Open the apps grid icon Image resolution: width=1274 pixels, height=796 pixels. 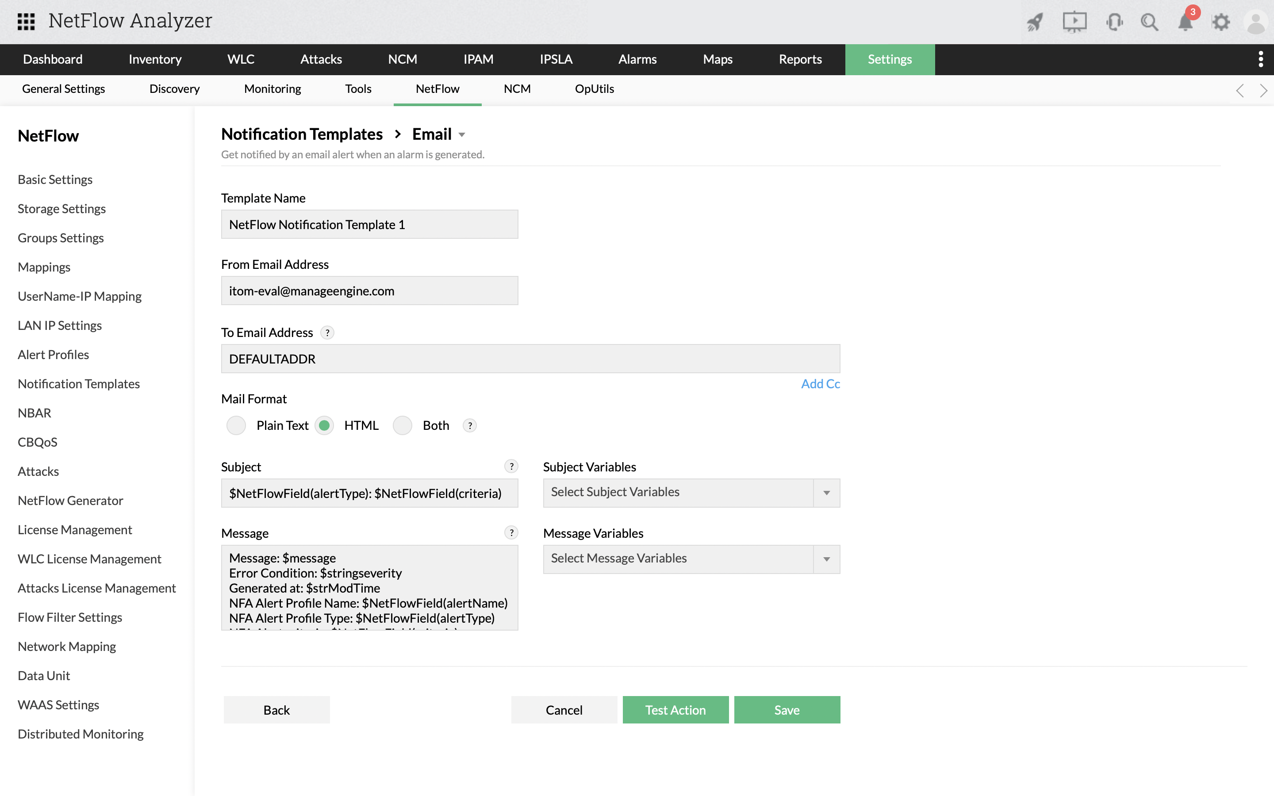(x=26, y=21)
